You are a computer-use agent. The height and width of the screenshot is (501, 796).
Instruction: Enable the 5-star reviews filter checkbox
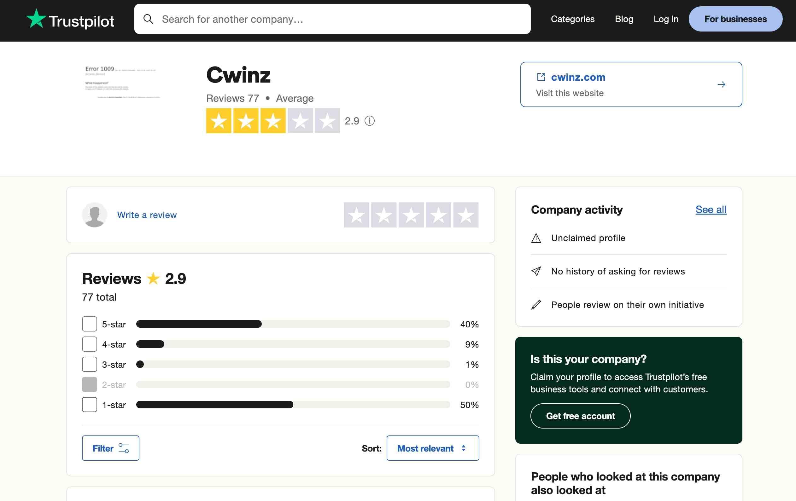coord(89,324)
